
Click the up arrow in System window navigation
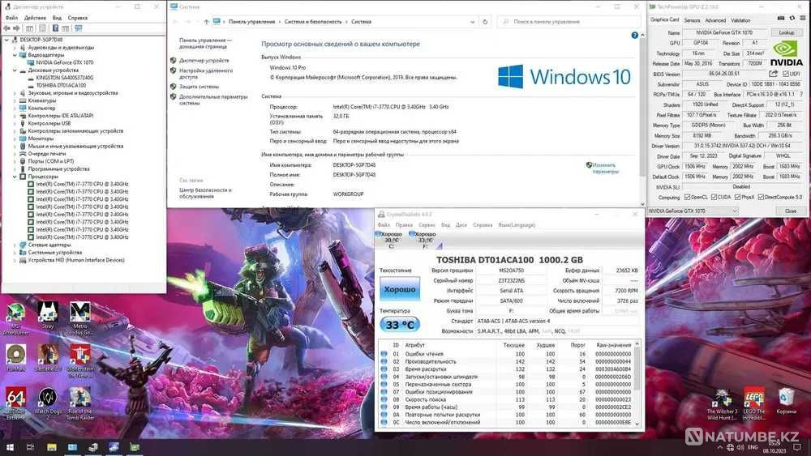[x=206, y=22]
